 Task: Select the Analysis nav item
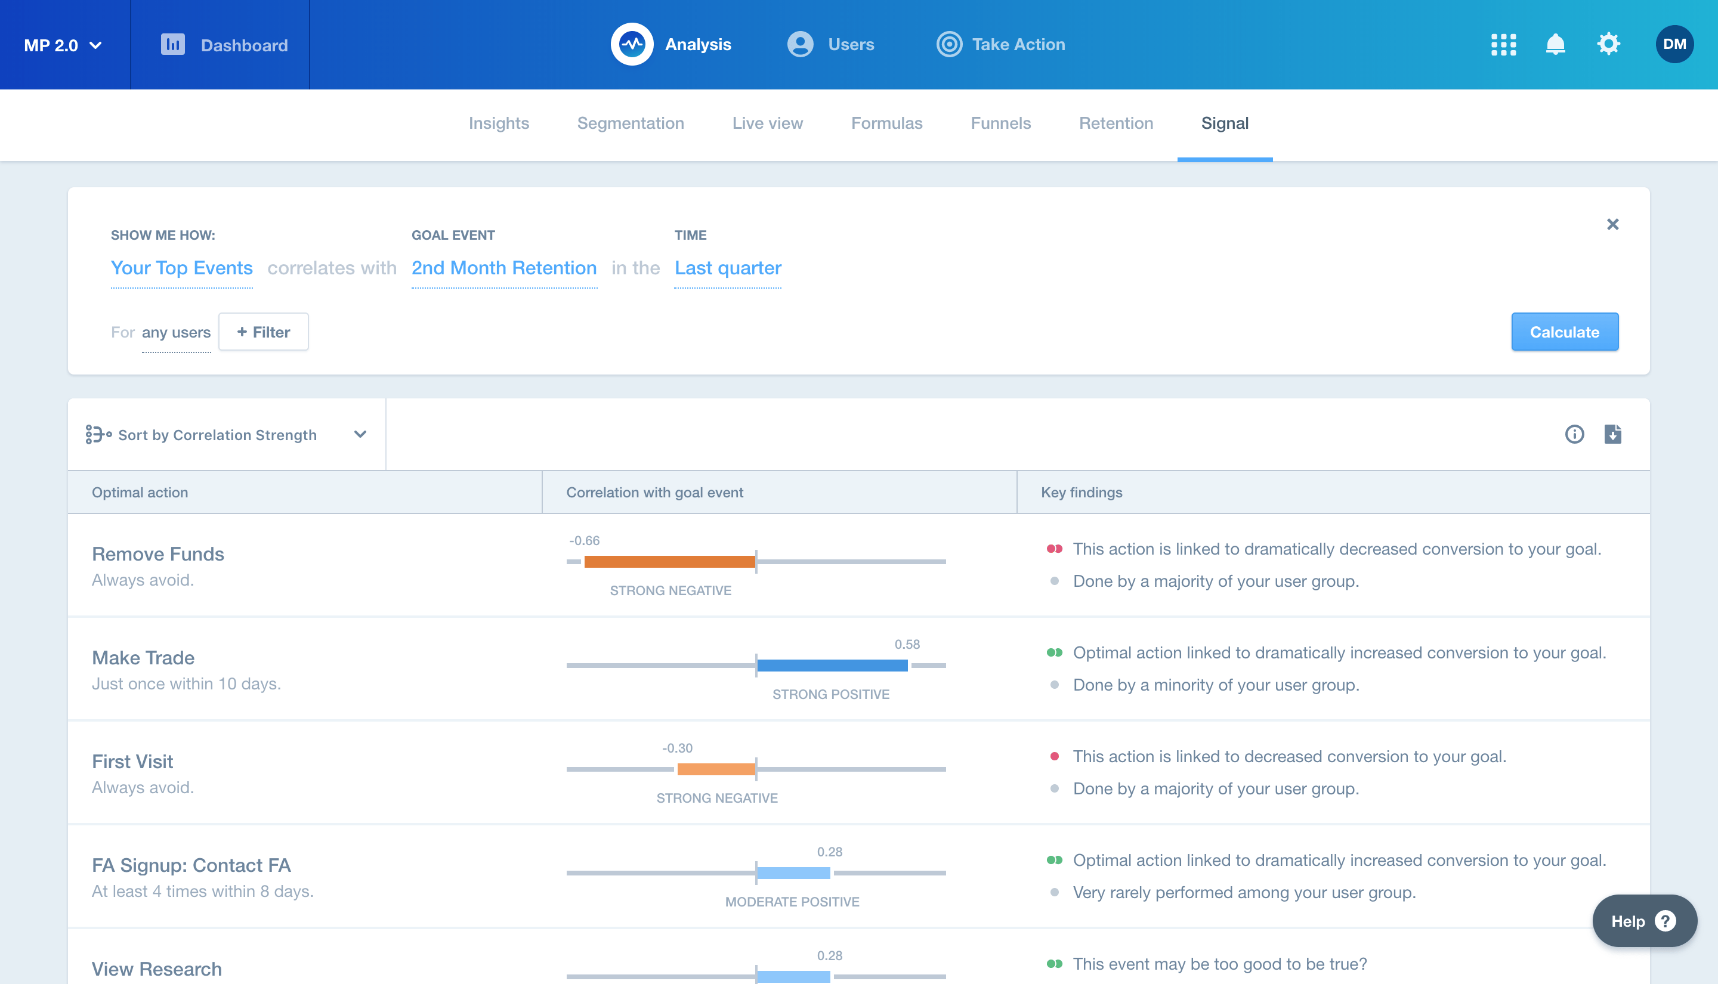pos(697,45)
